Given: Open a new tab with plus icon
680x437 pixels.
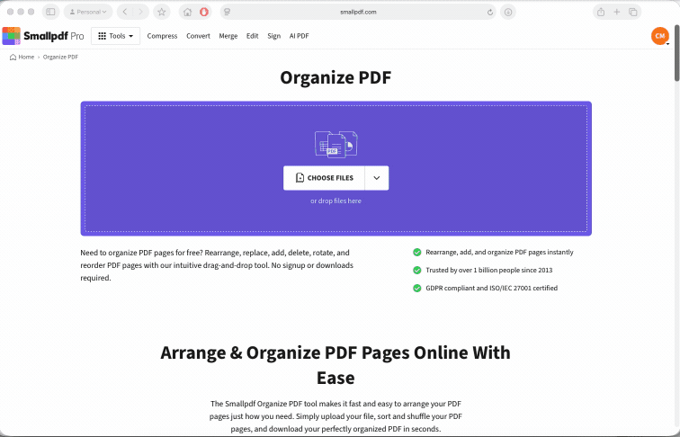Looking at the screenshot, I should (617, 13).
